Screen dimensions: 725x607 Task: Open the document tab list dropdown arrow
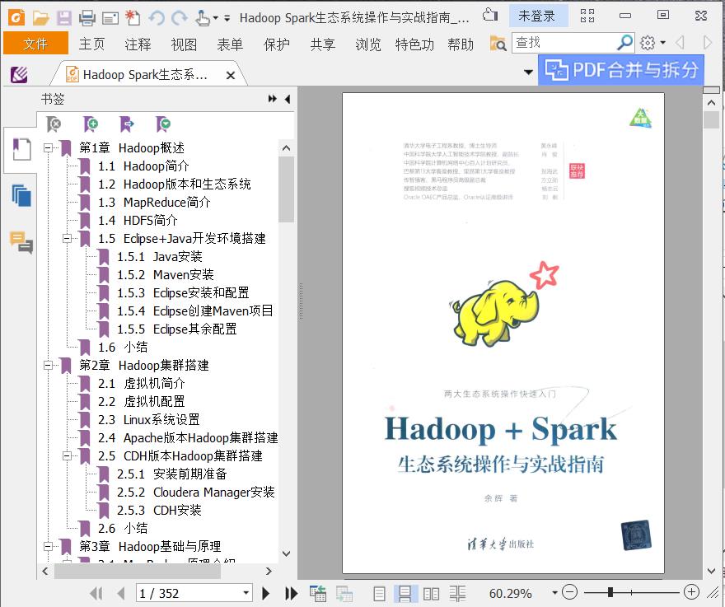pos(528,72)
